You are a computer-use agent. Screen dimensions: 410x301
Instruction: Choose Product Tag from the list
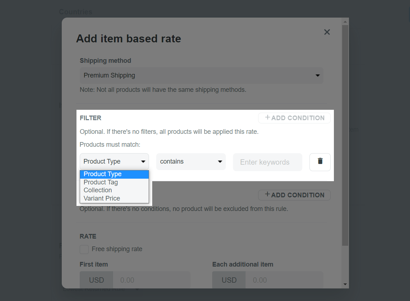[x=114, y=182]
